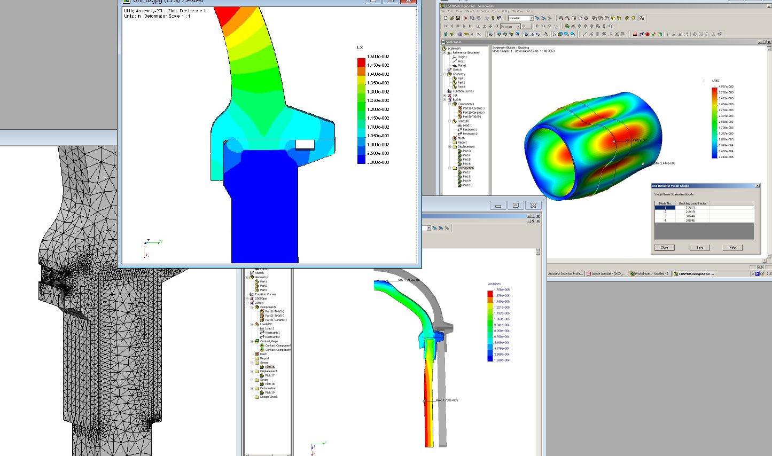772x456 pixels.
Task: Open Edit menu in COSMOSDesignSTAR
Action: (x=450, y=11)
